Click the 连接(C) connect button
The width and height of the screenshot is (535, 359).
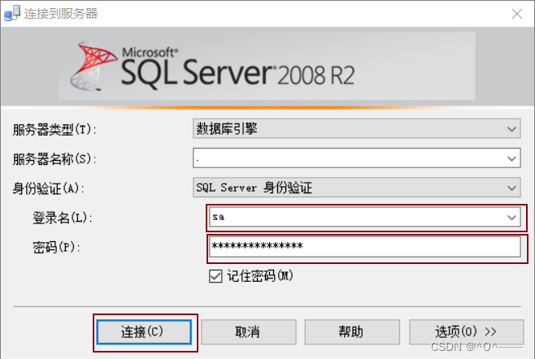pyautogui.click(x=144, y=331)
